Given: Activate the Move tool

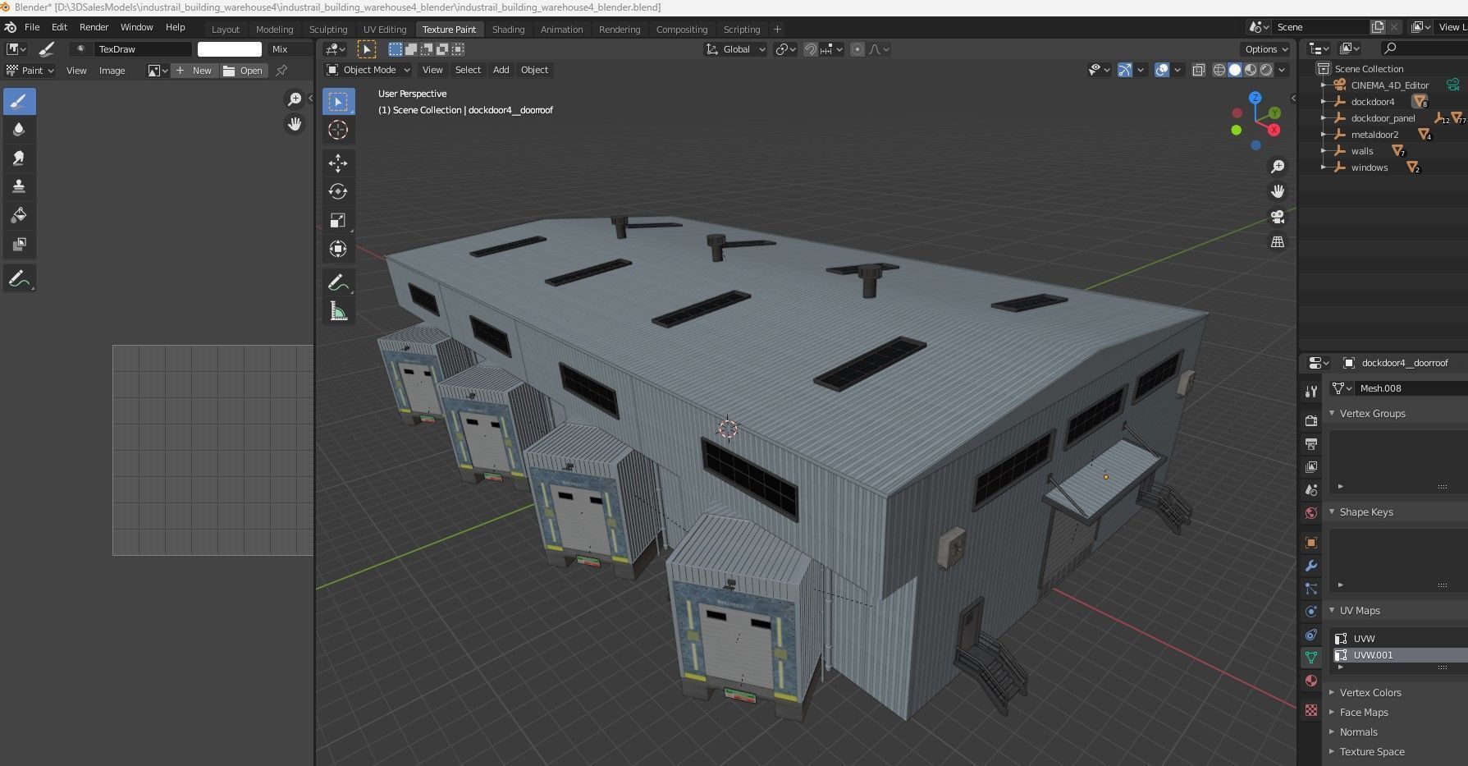Looking at the screenshot, I should (x=338, y=163).
